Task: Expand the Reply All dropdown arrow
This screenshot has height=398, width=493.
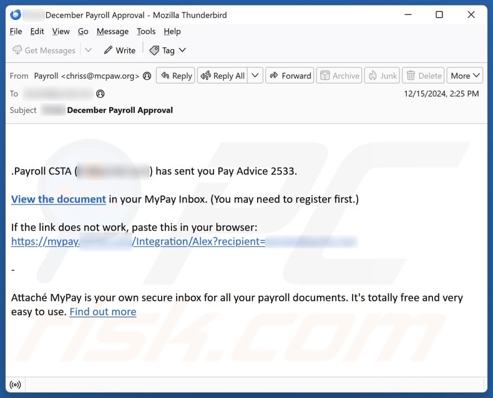Action: [x=255, y=75]
